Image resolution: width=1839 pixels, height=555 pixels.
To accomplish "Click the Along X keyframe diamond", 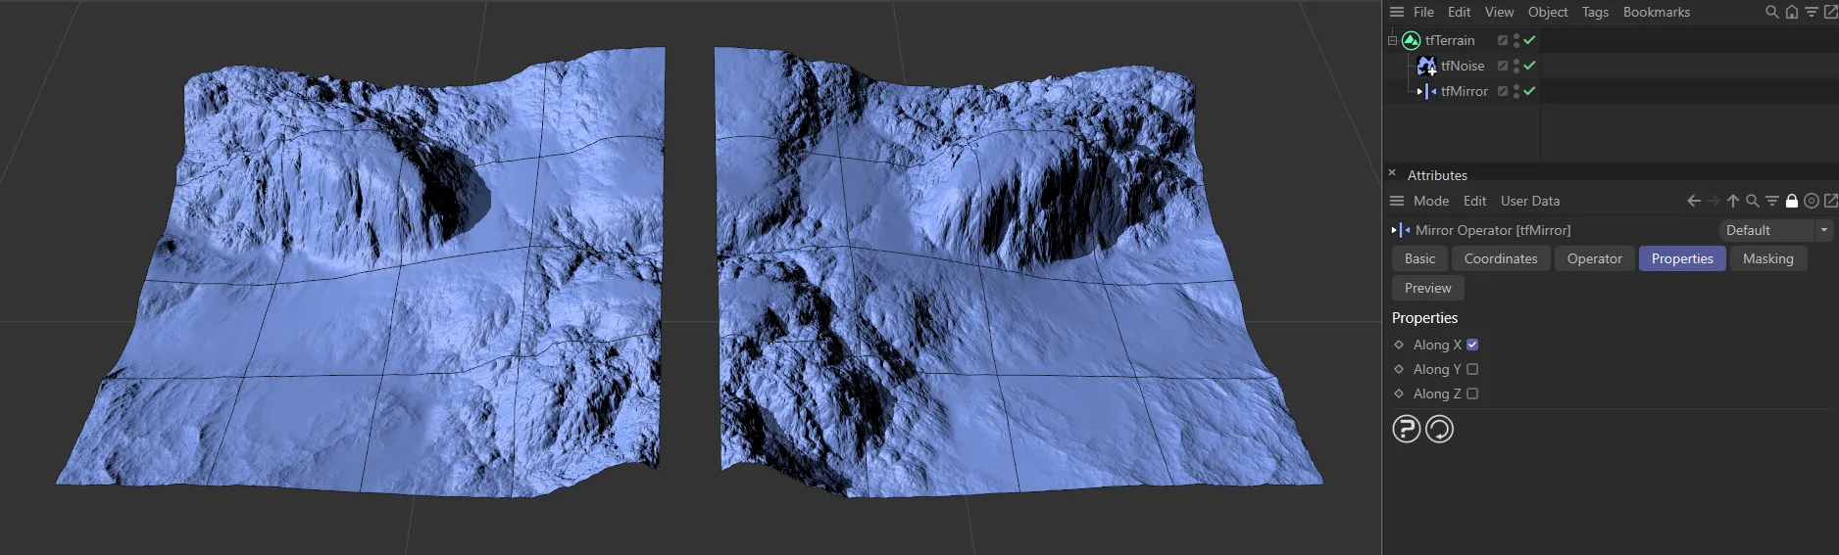I will click(1399, 345).
